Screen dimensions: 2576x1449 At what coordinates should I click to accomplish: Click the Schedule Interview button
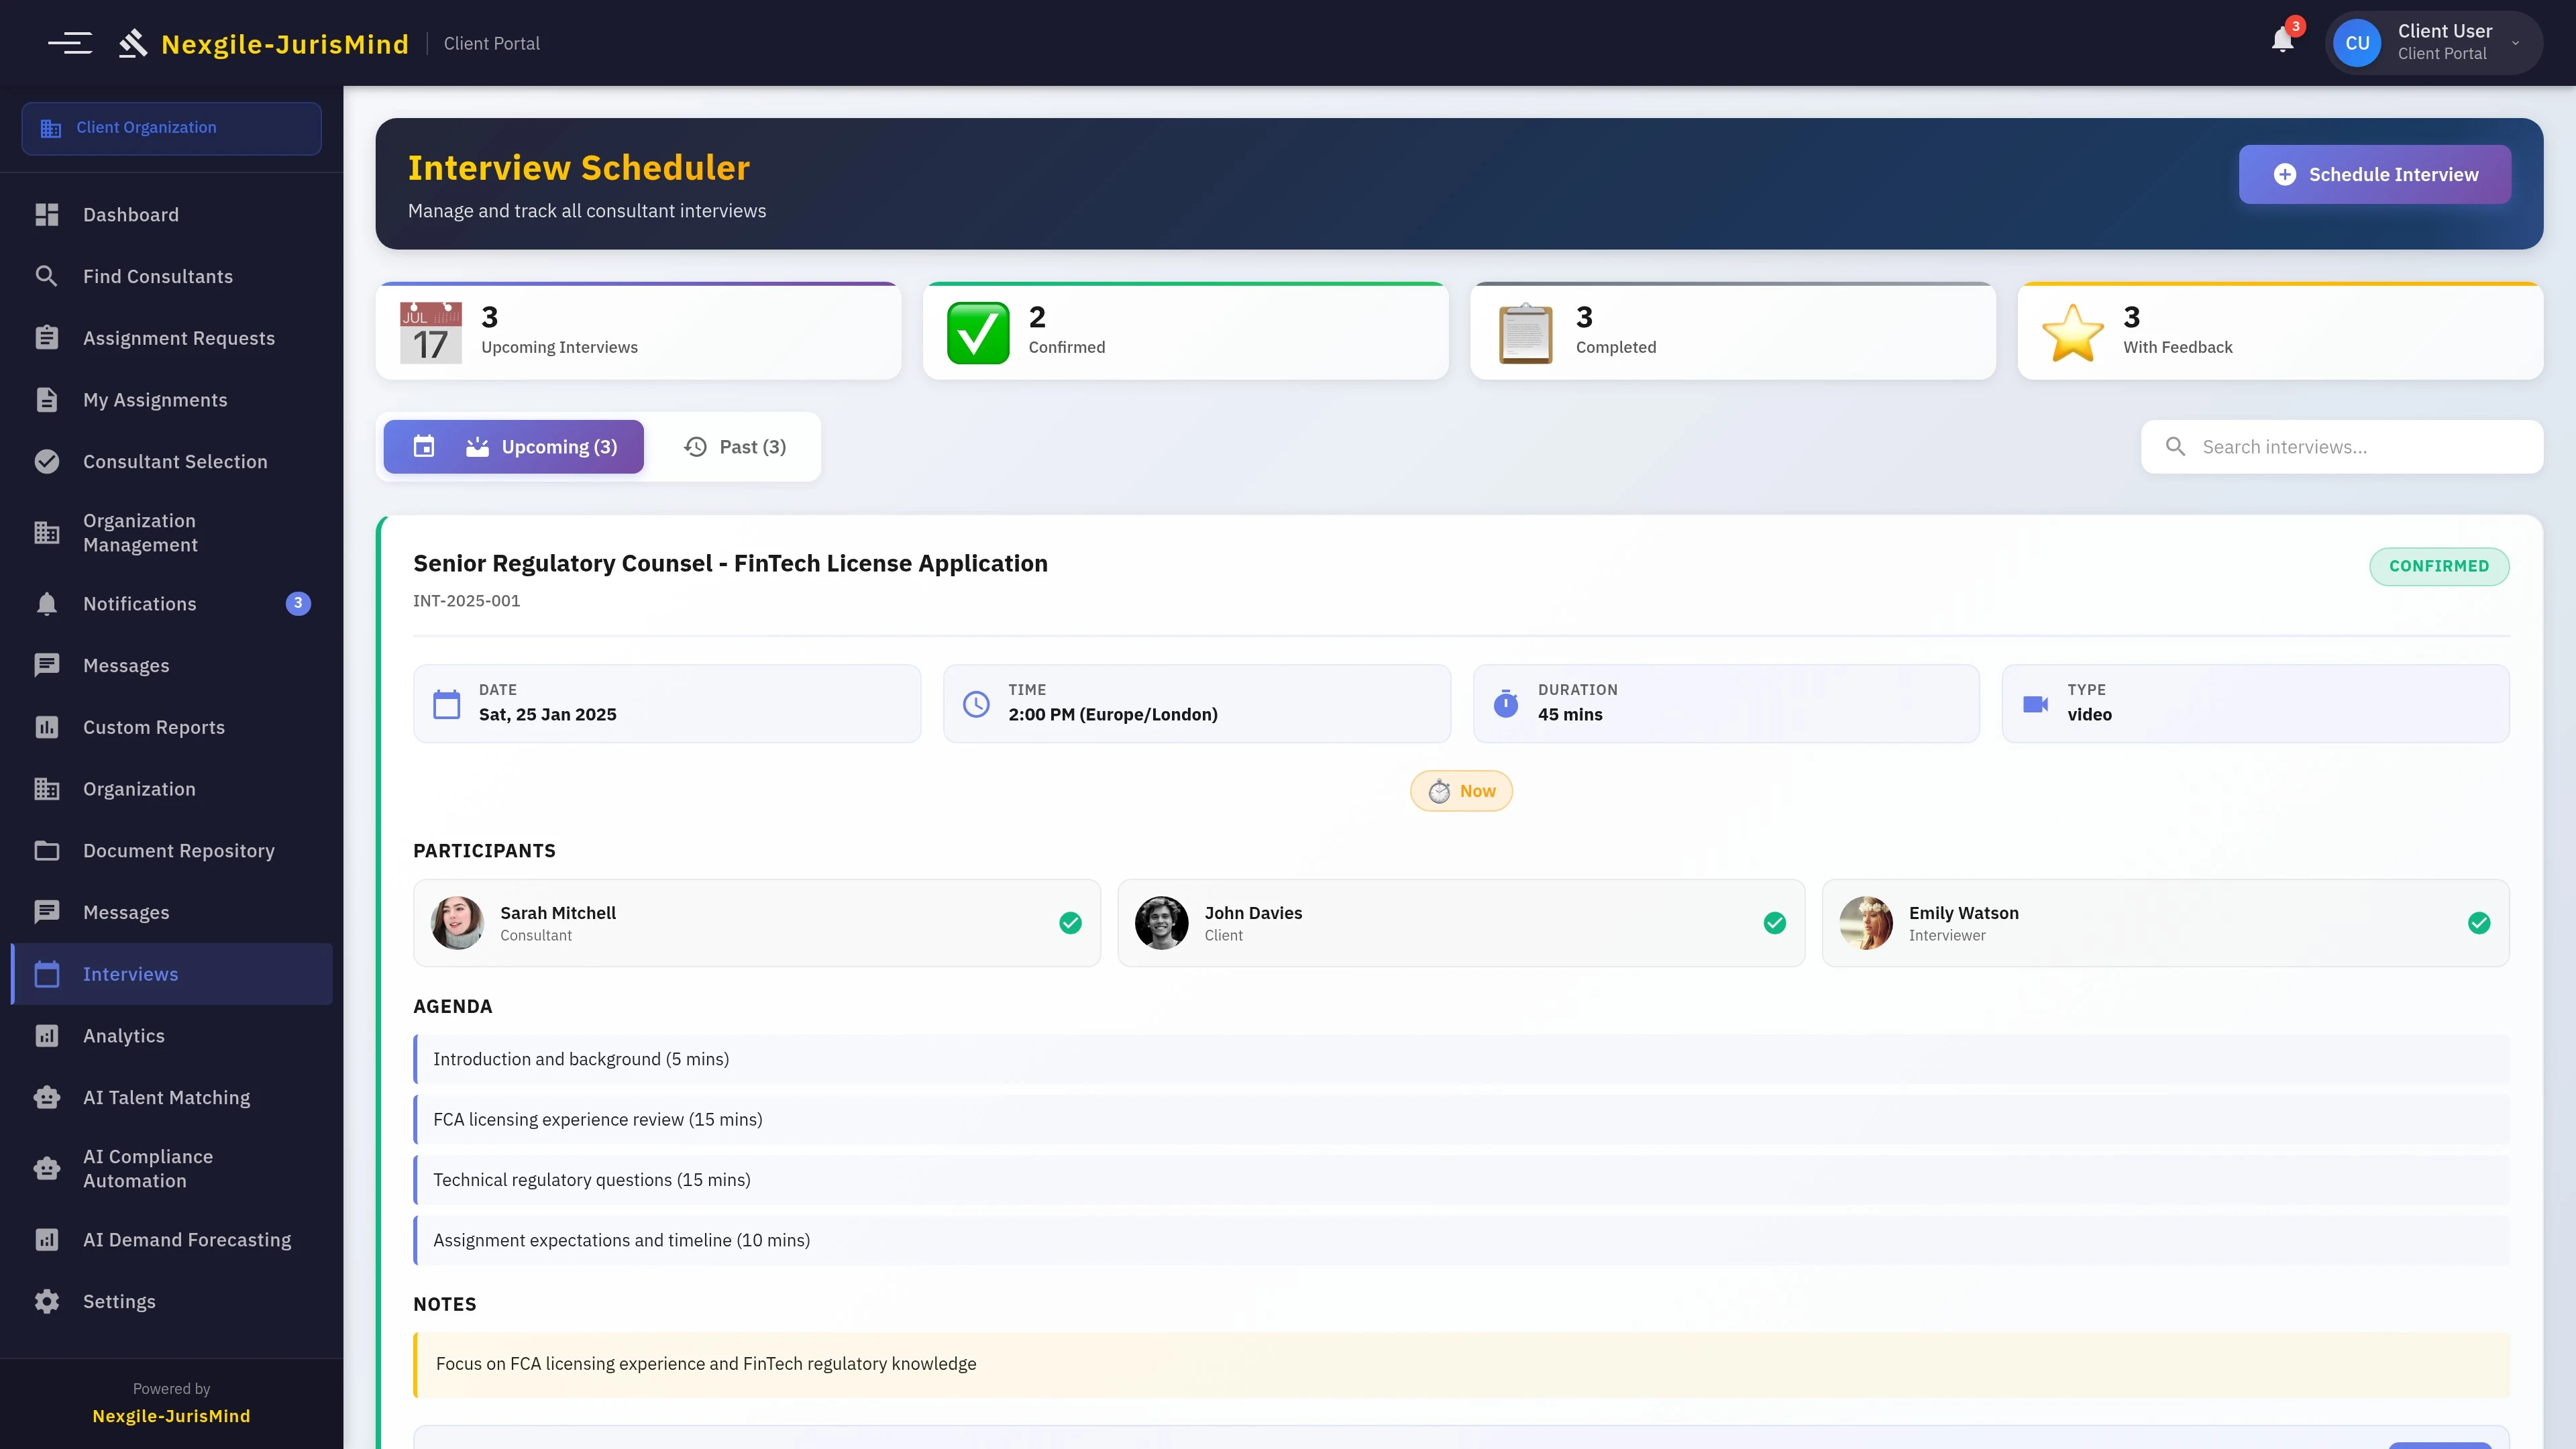pos(2374,174)
